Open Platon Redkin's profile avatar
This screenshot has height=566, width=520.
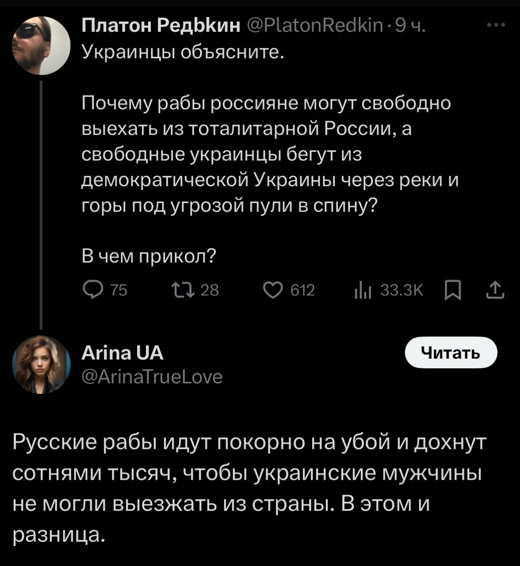(x=41, y=45)
